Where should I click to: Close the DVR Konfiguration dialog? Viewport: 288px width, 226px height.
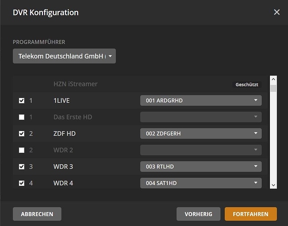277,12
